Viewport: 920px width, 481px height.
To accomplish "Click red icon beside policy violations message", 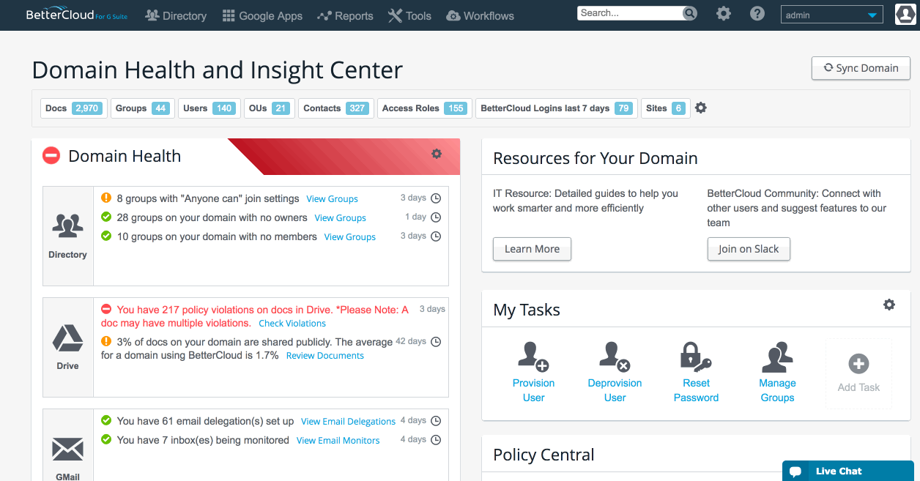I will coord(106,309).
